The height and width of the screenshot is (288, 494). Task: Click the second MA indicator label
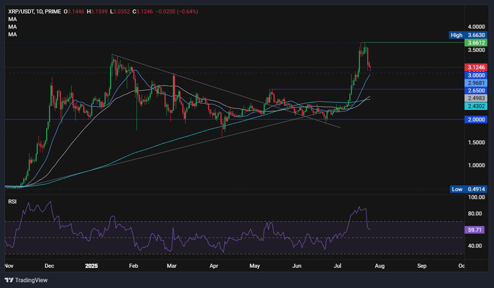(x=13, y=27)
